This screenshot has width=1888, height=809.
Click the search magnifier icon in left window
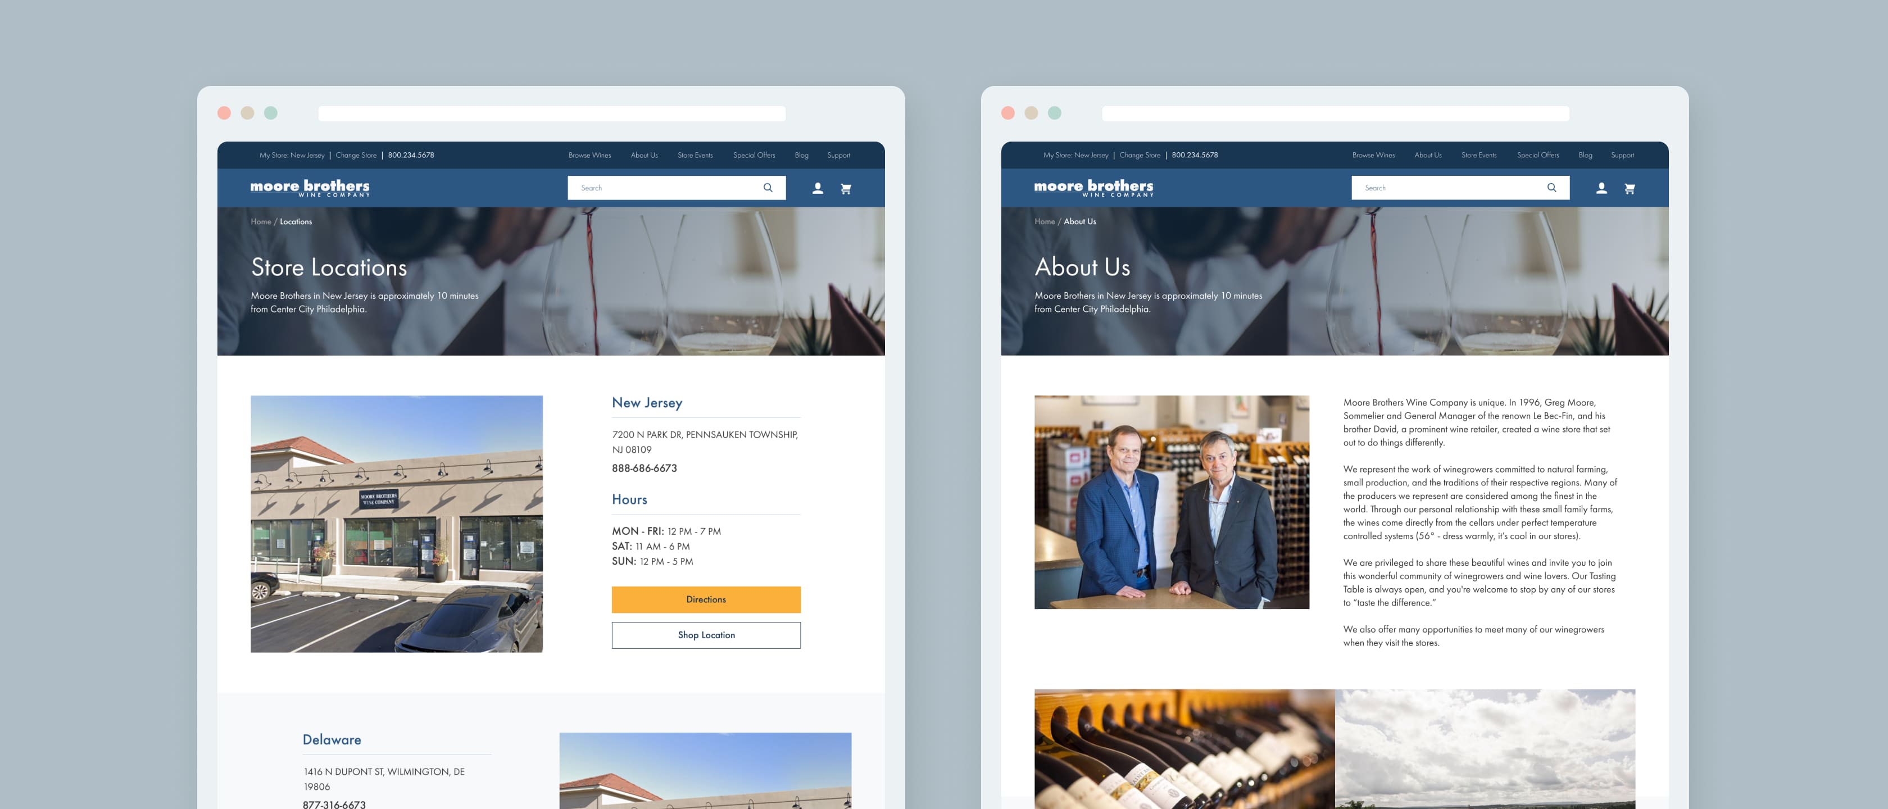768,188
